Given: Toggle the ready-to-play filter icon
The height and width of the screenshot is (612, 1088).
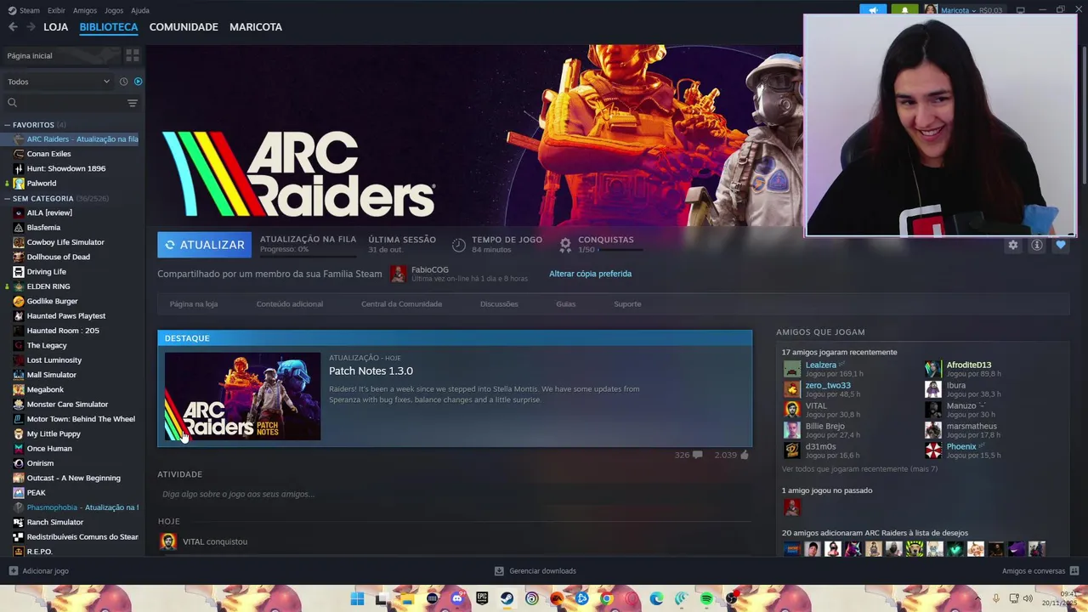Looking at the screenshot, I should click(138, 82).
